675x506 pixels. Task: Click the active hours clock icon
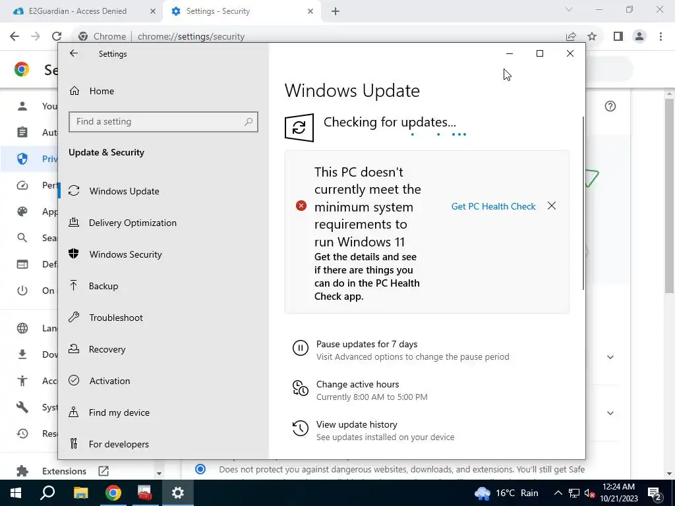[301, 388]
